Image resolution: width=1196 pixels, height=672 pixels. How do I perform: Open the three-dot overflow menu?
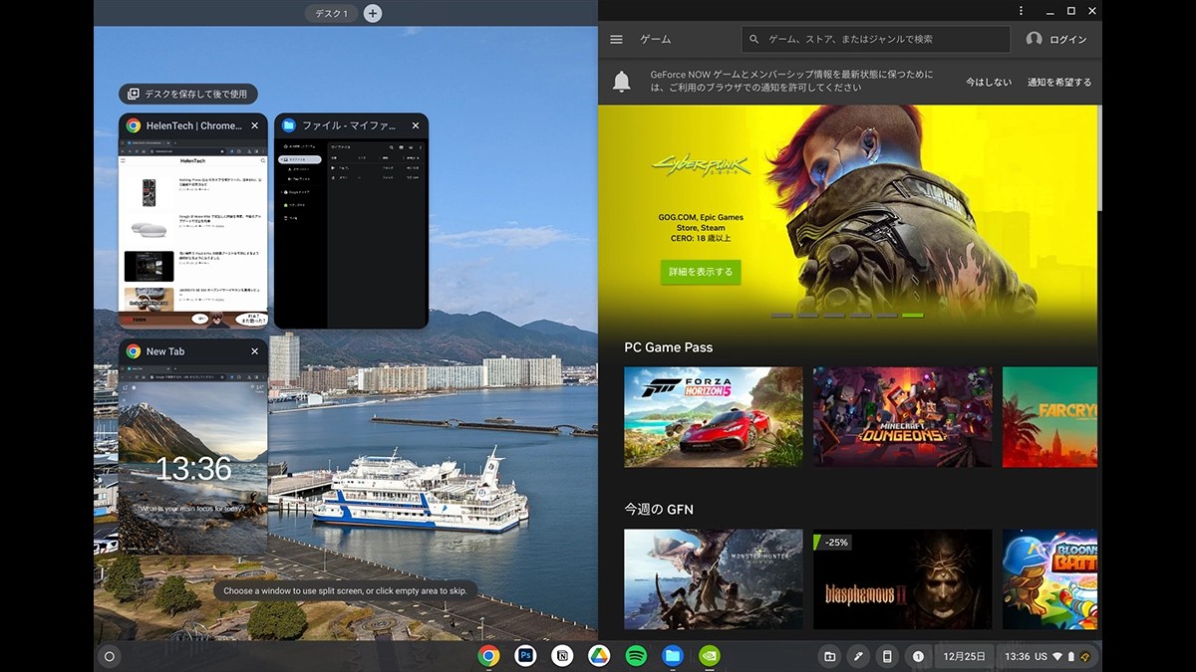[1020, 10]
